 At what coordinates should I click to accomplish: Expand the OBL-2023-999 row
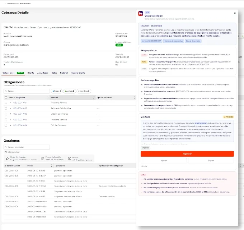(10, 120)
